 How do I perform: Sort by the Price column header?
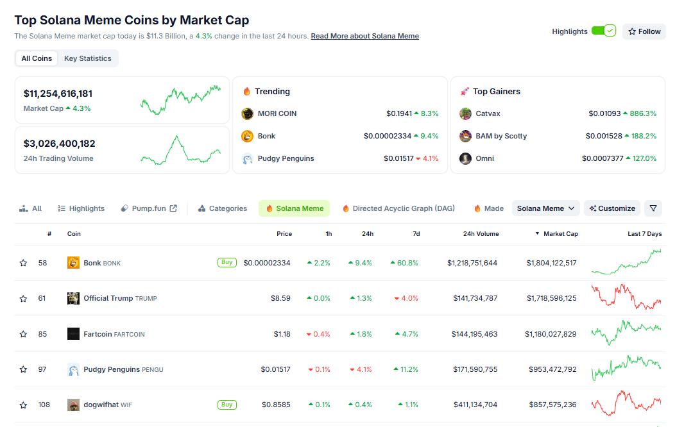point(284,234)
